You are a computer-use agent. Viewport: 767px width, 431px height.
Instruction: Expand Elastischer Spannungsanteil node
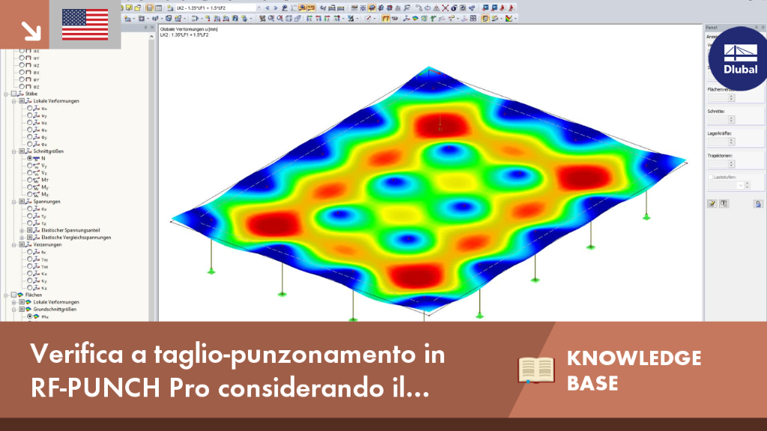coord(22,230)
